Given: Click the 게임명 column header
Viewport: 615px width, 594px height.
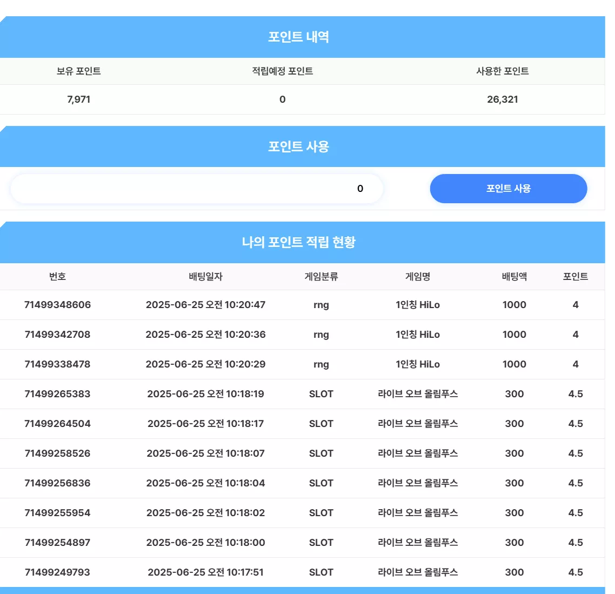Looking at the screenshot, I should click(418, 277).
